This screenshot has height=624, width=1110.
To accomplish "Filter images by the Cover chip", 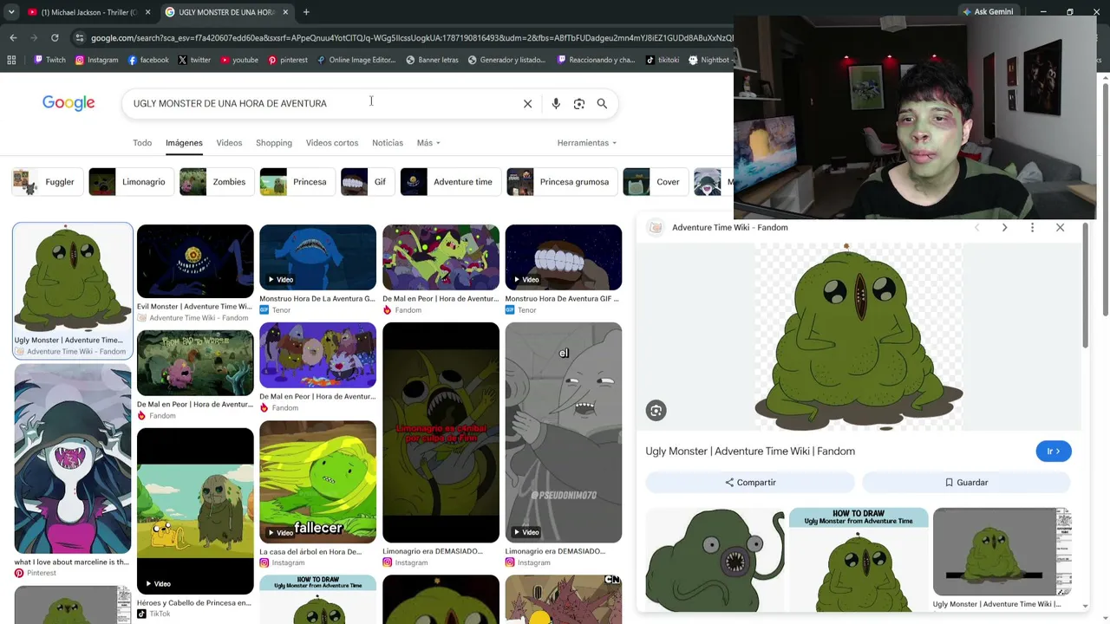I will [x=655, y=182].
